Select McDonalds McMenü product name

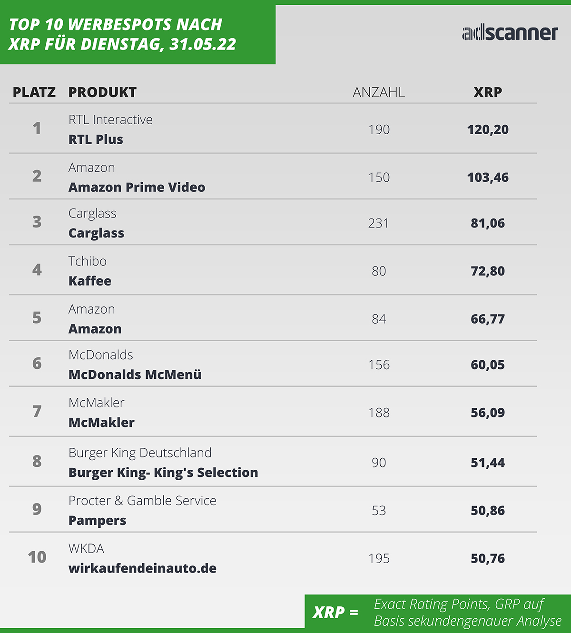point(135,375)
